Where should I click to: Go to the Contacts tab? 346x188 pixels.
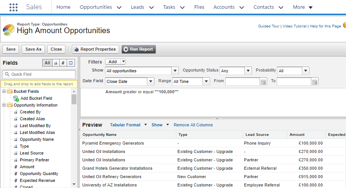[x=264, y=7]
